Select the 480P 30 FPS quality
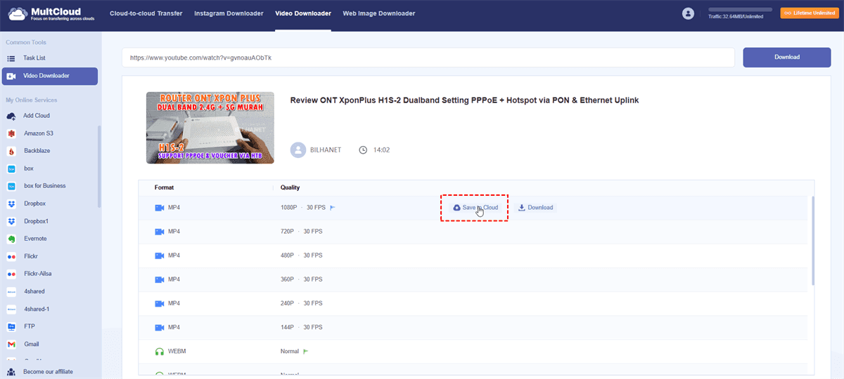Viewport: 844px width, 379px height. (301, 255)
